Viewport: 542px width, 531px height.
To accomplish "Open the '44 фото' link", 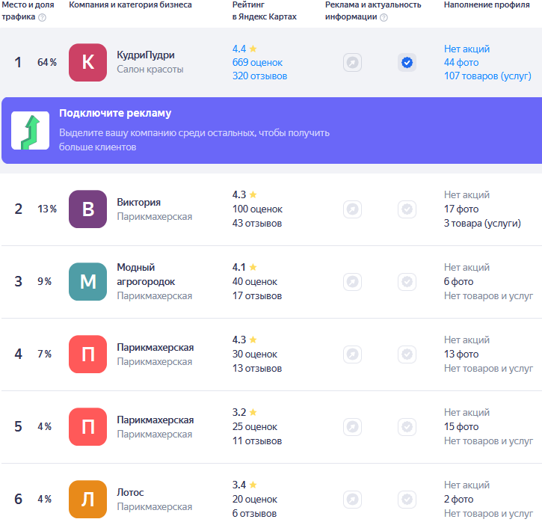I will [461, 63].
